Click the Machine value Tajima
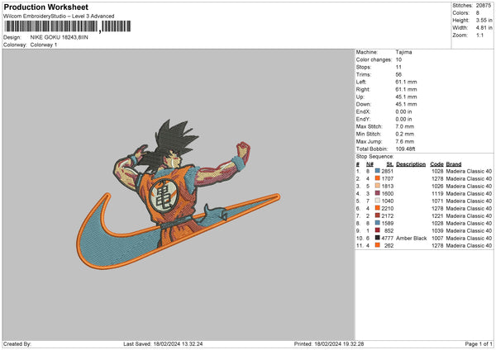Image resolution: width=496 pixels, height=350 pixels. (403, 52)
